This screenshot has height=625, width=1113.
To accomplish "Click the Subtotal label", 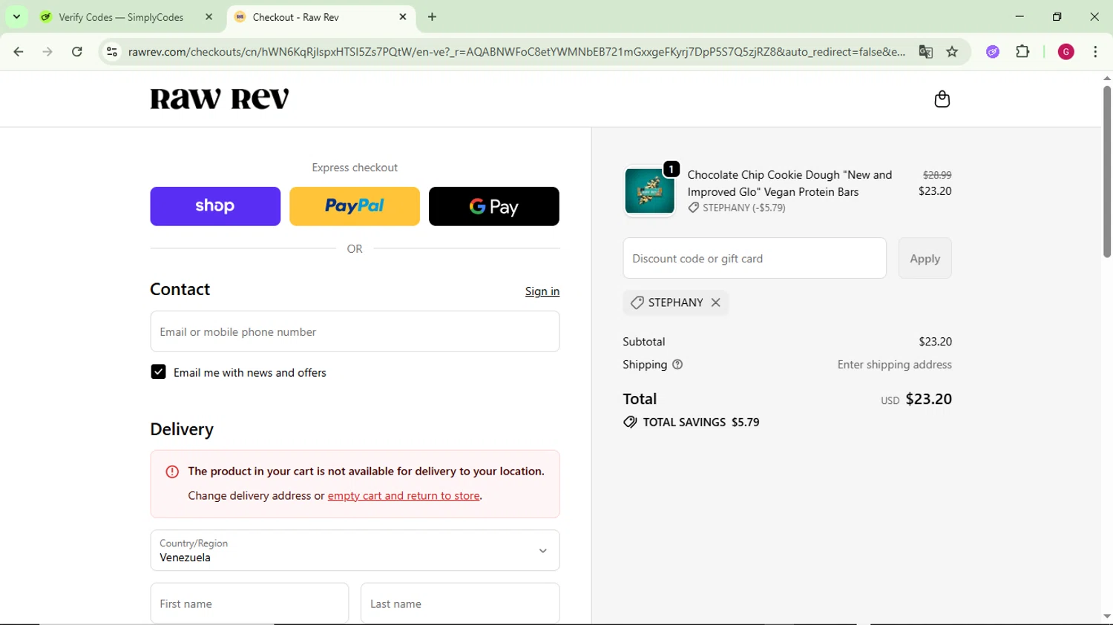I will 643,342.
